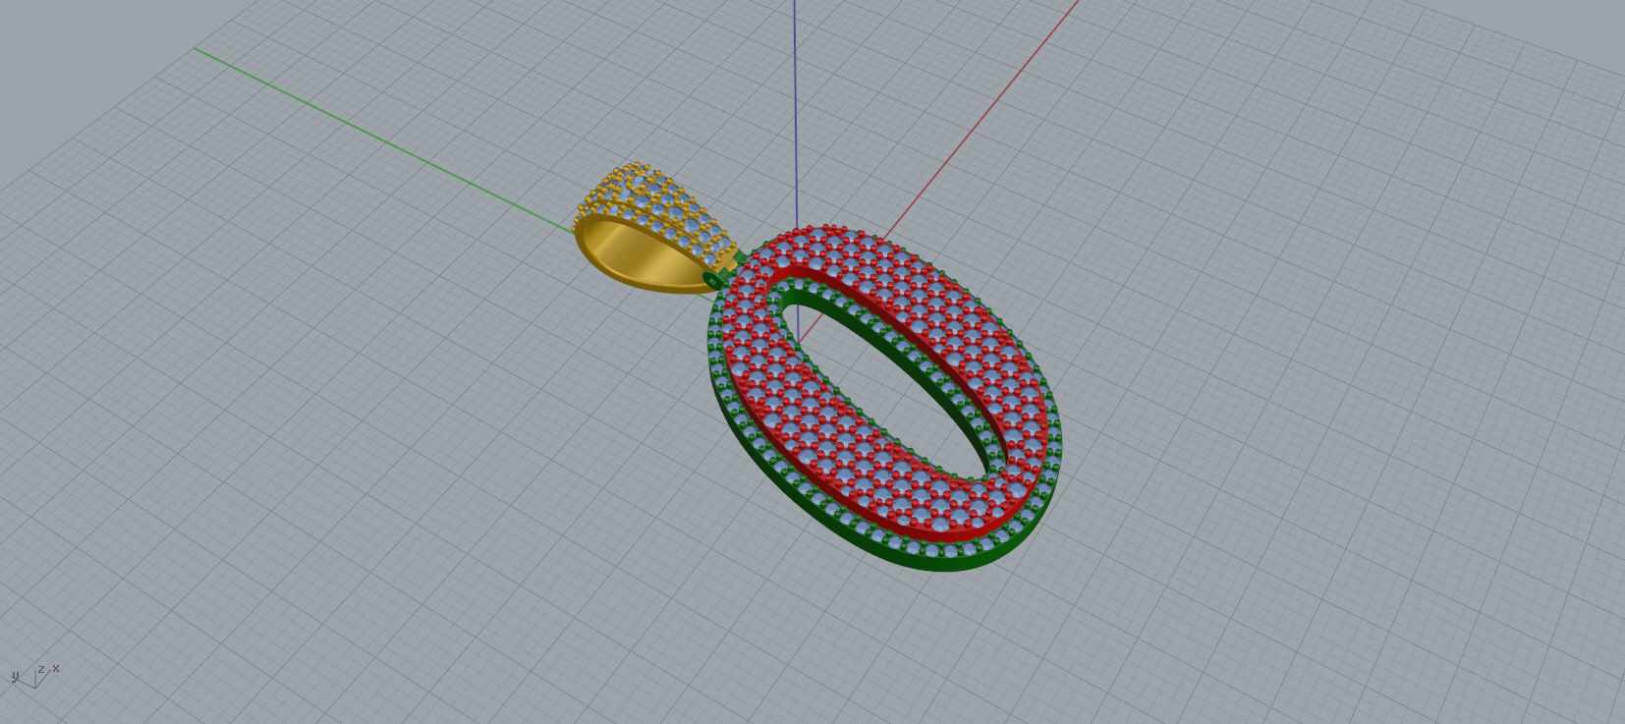
Task: Select the gold pendant bail
Action: tap(653, 228)
